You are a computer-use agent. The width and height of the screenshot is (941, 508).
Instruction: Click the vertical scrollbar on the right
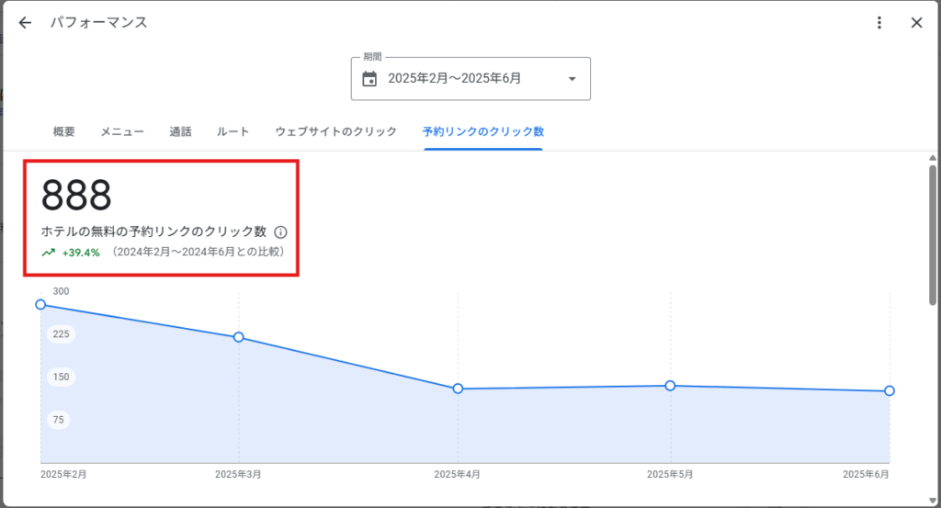click(933, 235)
